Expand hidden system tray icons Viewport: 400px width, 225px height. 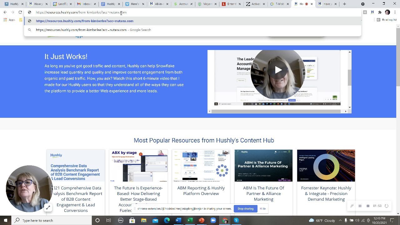pyautogui.click(x=340, y=221)
